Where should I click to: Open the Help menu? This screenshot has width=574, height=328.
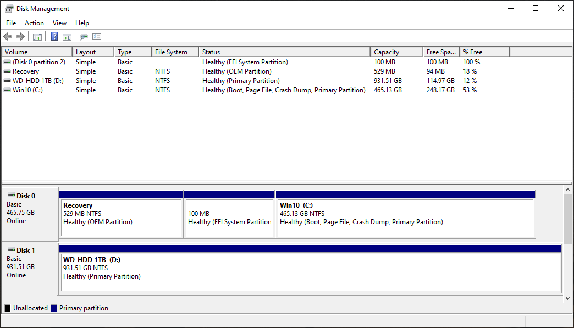82,23
